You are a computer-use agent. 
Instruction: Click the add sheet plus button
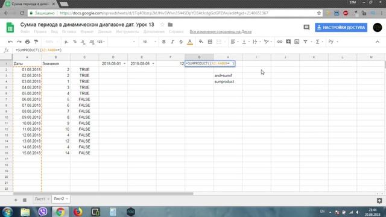tap(16, 200)
